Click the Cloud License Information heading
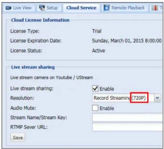 coord(40,20)
